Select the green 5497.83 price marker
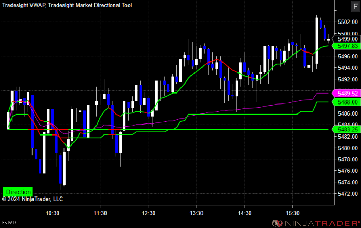The image size is (361, 228). (x=347, y=46)
